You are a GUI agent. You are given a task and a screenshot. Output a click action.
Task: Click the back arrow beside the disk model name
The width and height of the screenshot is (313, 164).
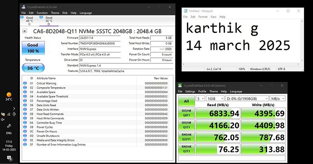coord(24,31)
